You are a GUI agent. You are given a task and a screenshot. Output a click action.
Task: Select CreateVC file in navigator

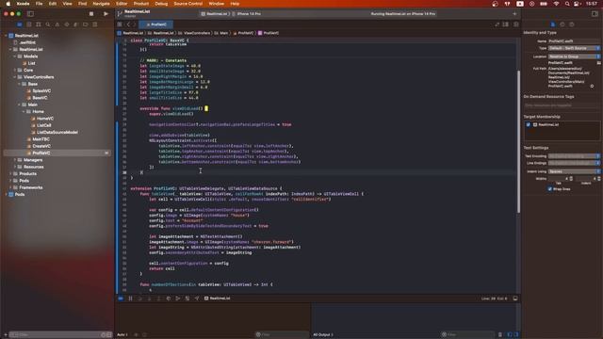pyautogui.click(x=41, y=146)
